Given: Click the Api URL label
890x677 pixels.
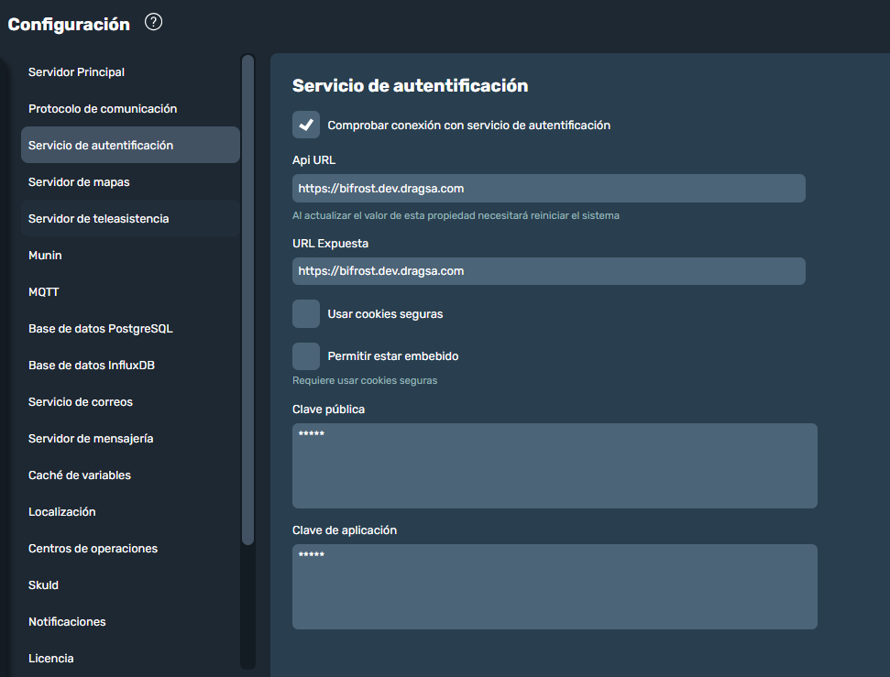Looking at the screenshot, I should pyautogui.click(x=313, y=160).
